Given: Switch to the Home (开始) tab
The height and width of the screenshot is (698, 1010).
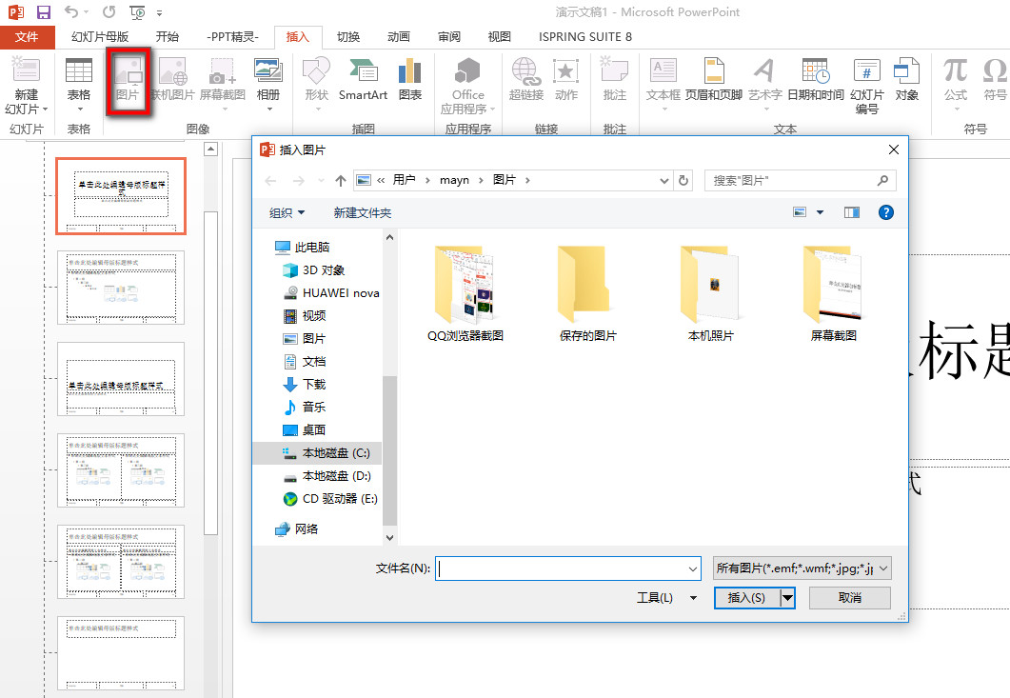Looking at the screenshot, I should tap(168, 37).
